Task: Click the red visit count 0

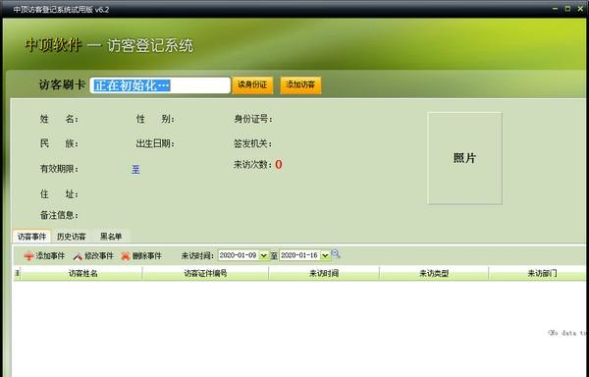Action: (279, 165)
